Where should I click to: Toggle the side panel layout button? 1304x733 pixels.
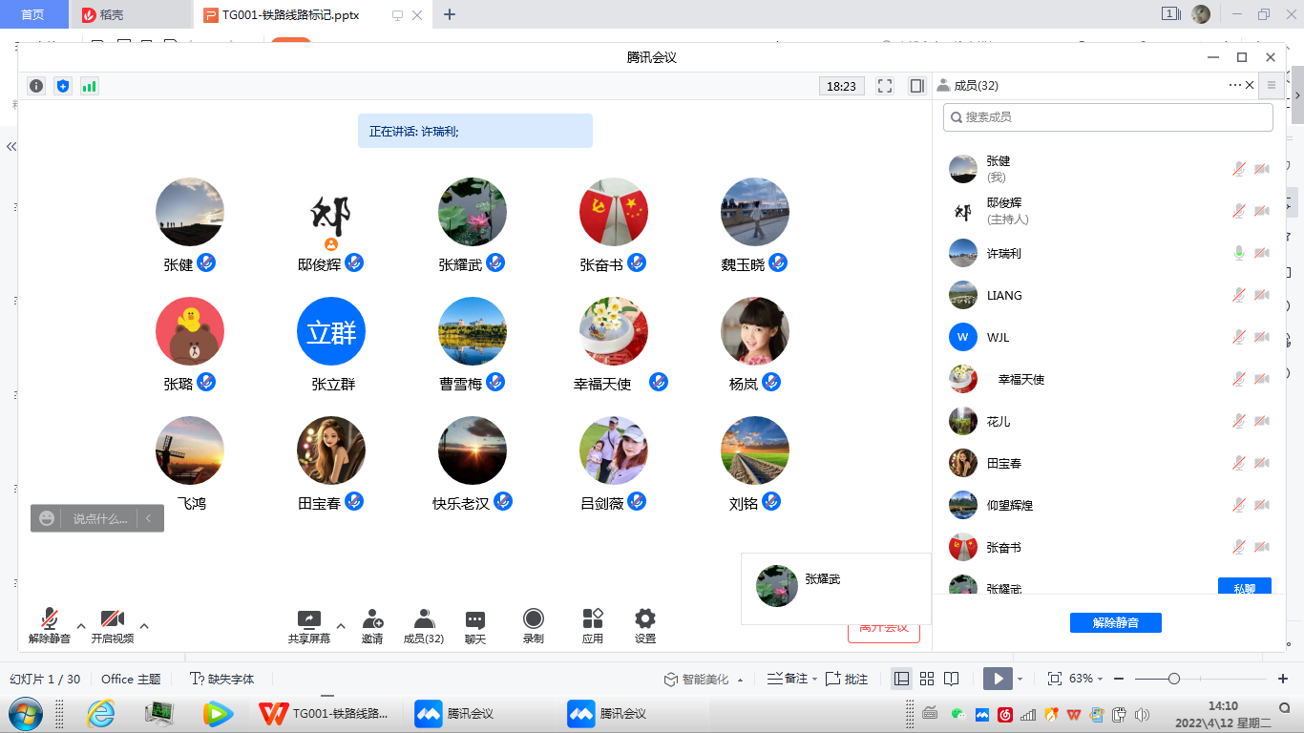[917, 86]
